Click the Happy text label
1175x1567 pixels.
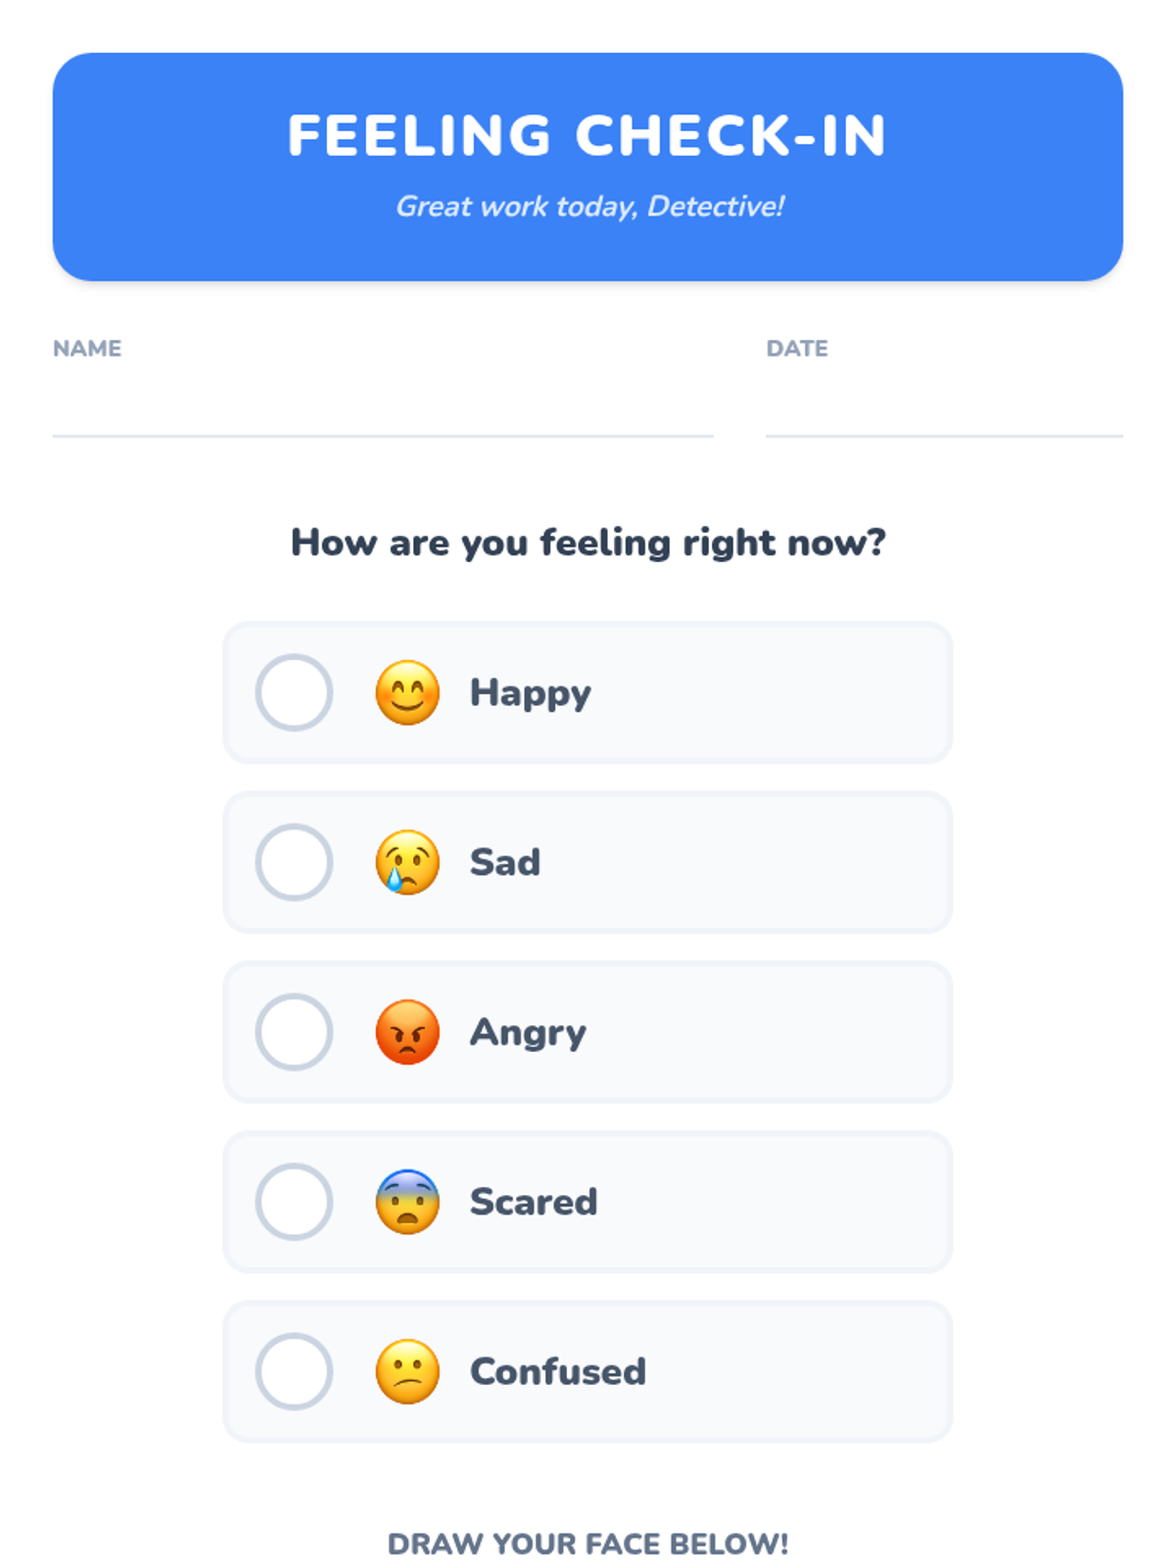click(x=531, y=693)
